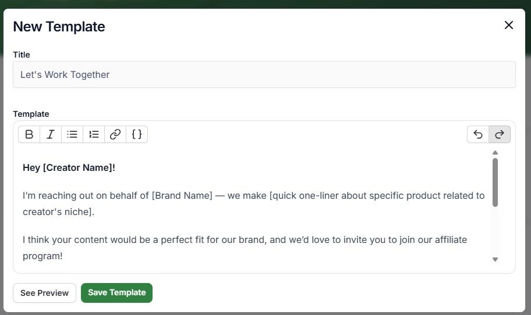The width and height of the screenshot is (531, 315).
Task: Redo the last undone edit
Action: pos(500,134)
